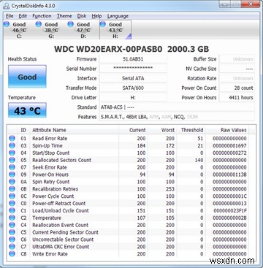Click the Write Error Rate attribute name
This screenshot has width=263, height=268.
50,254
